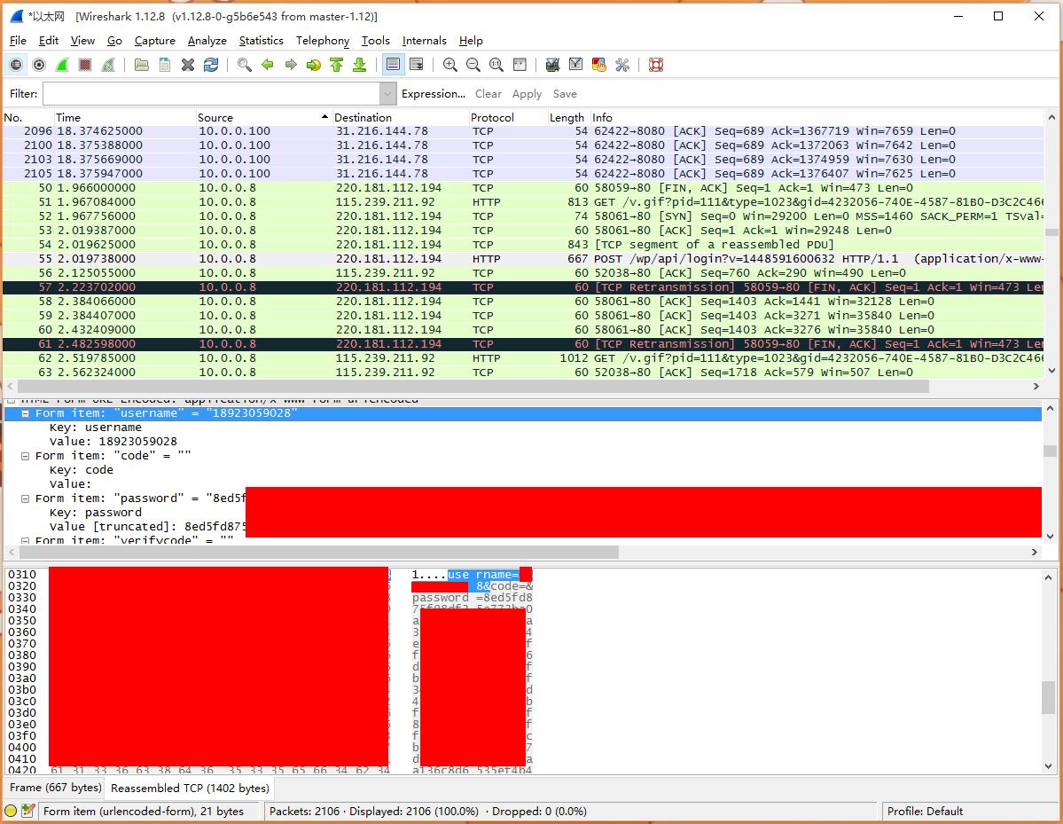Stop the running capture (red square)
1063x824 pixels.
(x=85, y=65)
